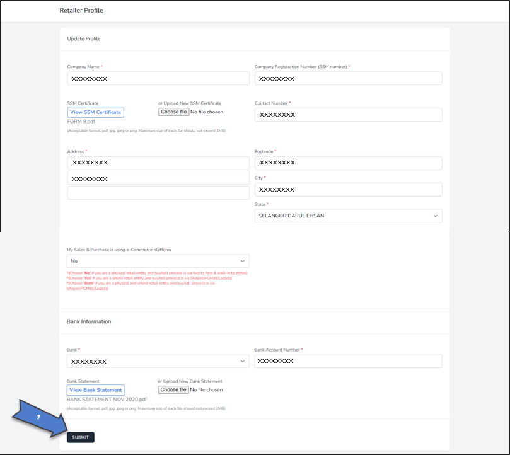
Task: Open the e-Commerce platform dropdown
Action: click(x=158, y=261)
